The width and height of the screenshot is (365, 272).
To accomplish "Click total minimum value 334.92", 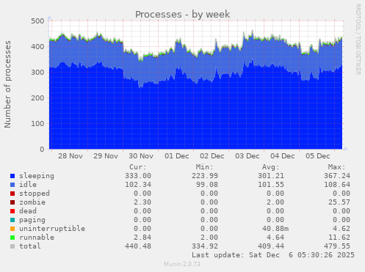I will pyautogui.click(x=205, y=246).
